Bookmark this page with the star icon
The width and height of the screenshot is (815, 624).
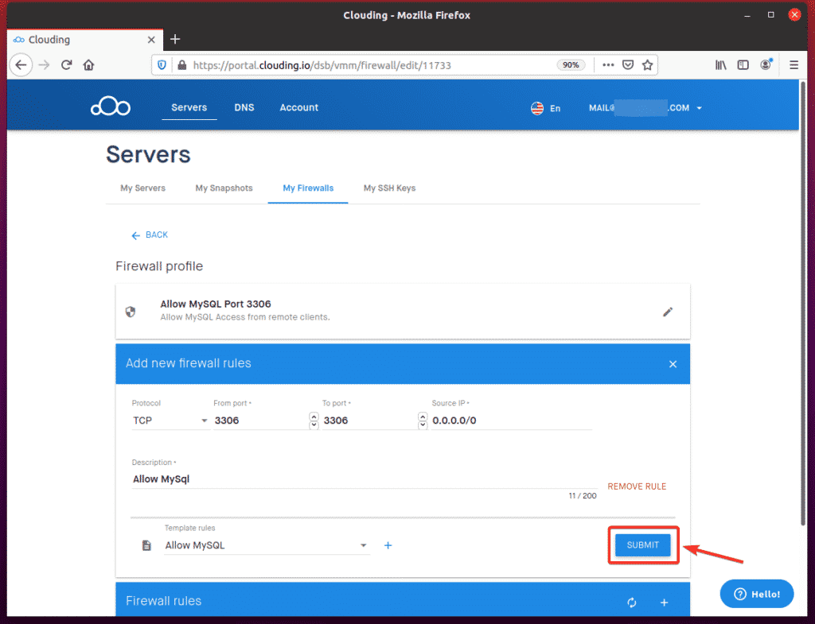648,65
